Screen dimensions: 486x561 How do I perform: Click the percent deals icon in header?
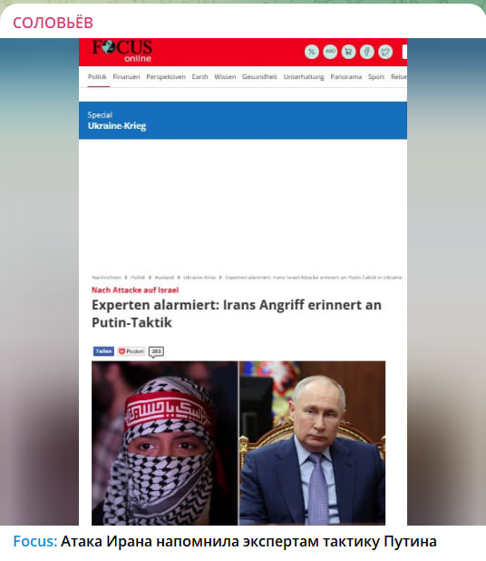(312, 52)
